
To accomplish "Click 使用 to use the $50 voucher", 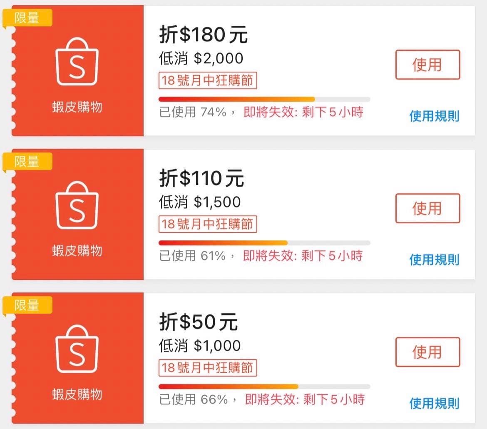I will pyautogui.click(x=427, y=352).
